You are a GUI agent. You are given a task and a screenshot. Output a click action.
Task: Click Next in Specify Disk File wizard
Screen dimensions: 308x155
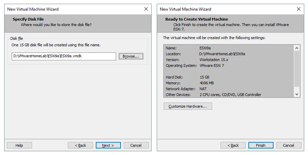pyautogui.click(x=108, y=145)
